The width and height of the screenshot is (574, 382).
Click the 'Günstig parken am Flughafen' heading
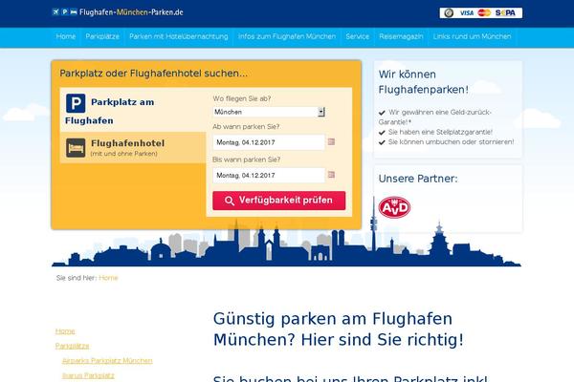[339, 329]
